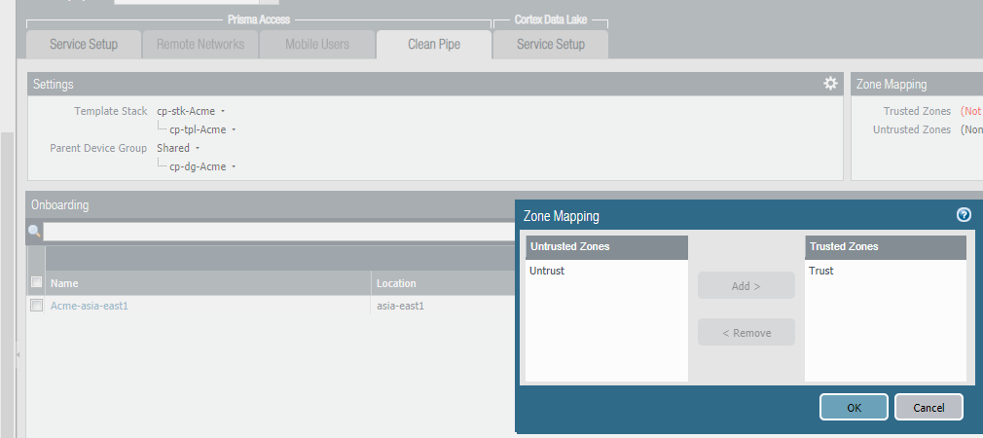Select Untrust in Untrusted Zones list

[x=547, y=271]
